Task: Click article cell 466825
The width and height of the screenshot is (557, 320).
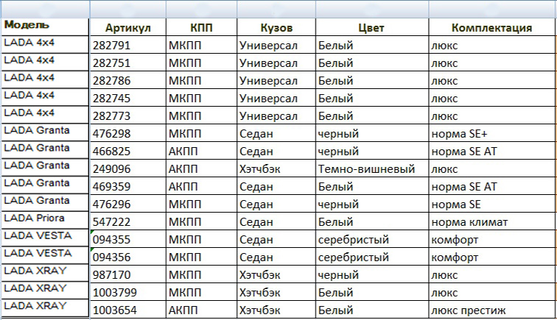Action: (128, 151)
